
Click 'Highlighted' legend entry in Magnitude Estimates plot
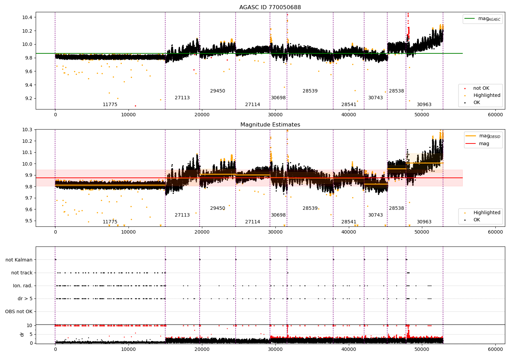point(483,213)
